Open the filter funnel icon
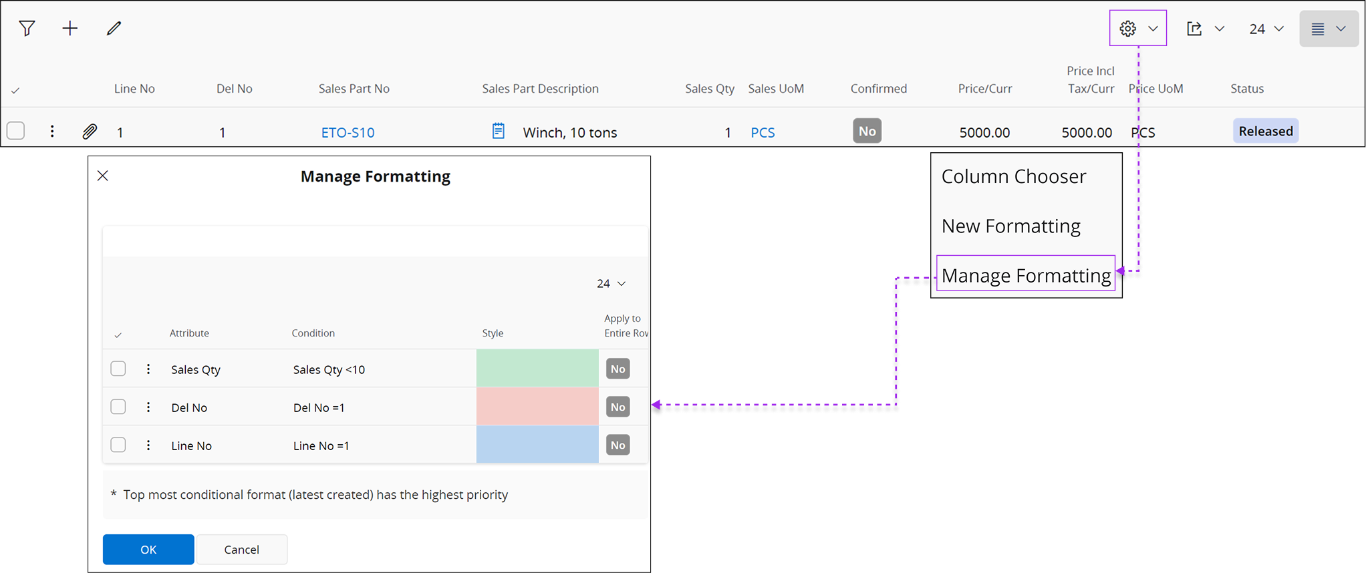 pos(27,28)
